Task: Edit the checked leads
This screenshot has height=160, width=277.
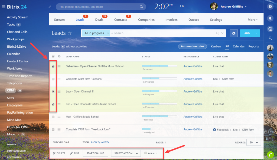Action: (74, 153)
